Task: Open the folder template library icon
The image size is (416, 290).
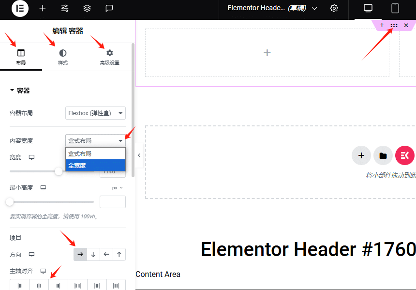Action: (x=383, y=155)
